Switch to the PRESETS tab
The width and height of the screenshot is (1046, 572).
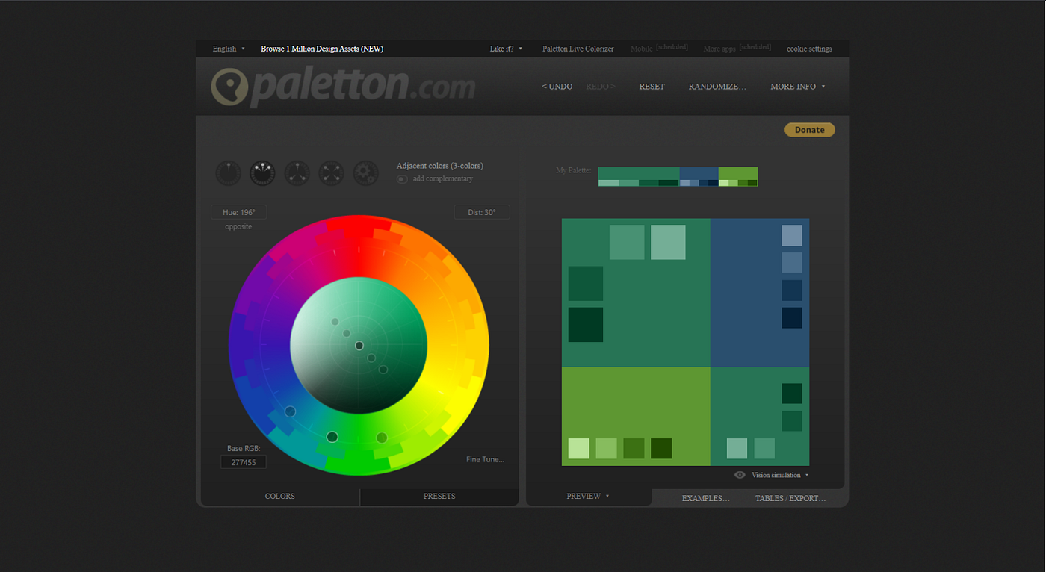coord(439,497)
